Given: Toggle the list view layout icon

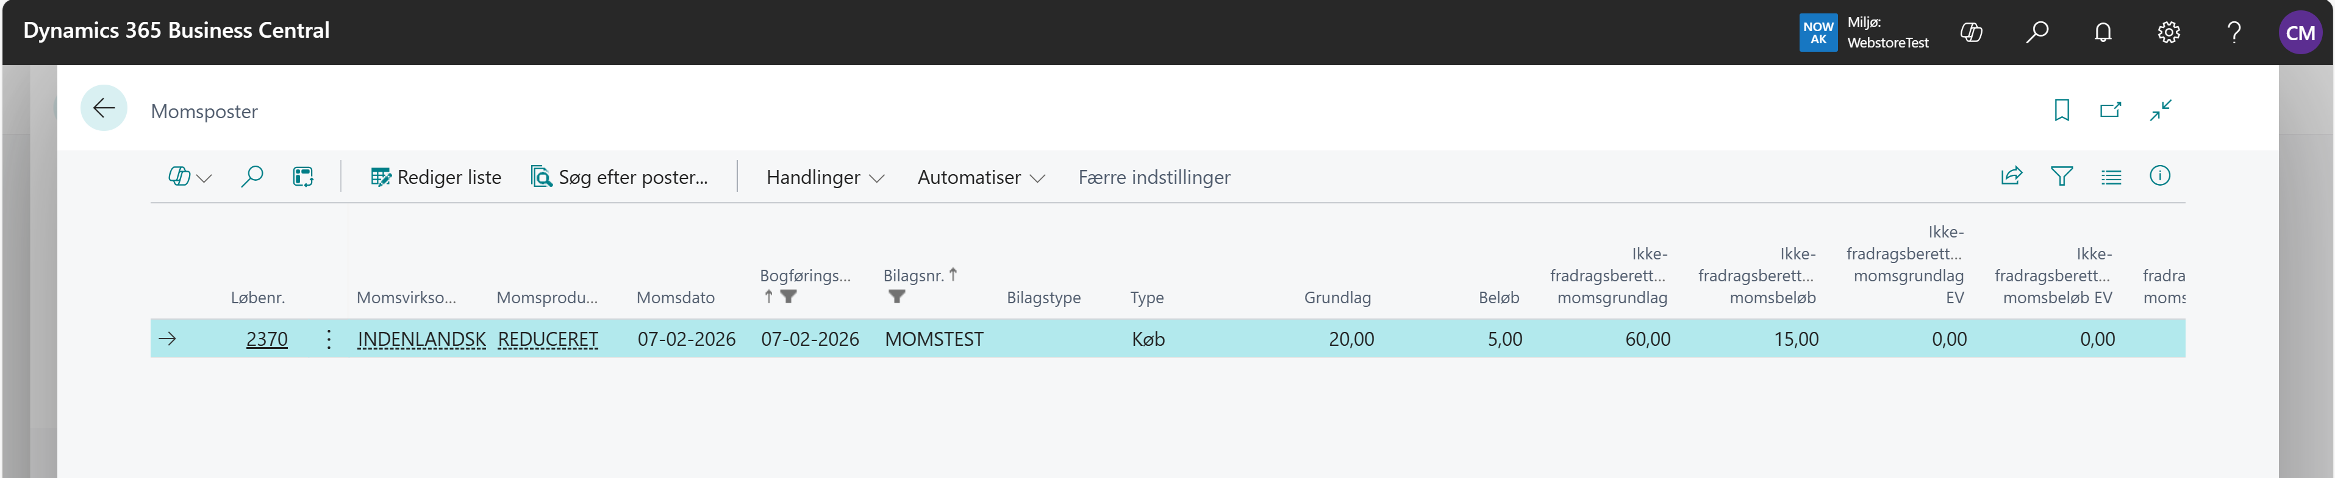Looking at the screenshot, I should (2110, 177).
